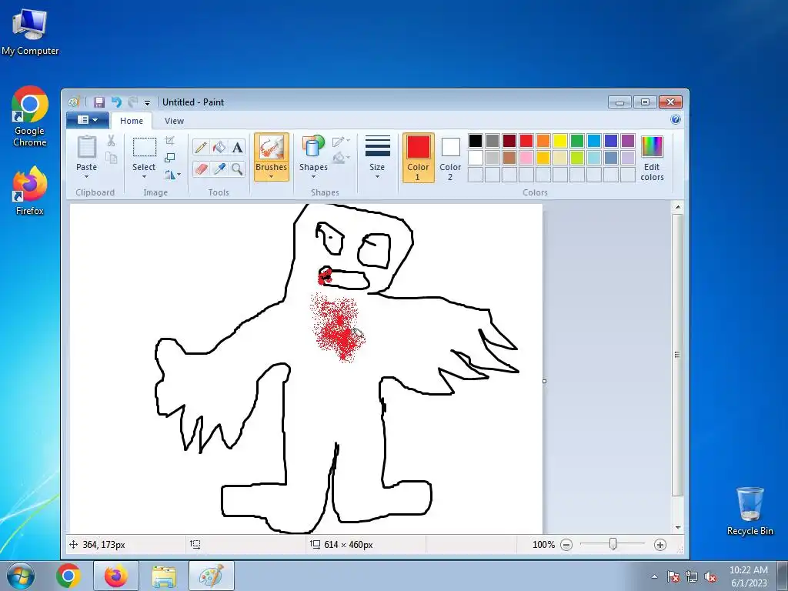Click Edit colors rainbow icon
This screenshot has width=788, height=591.
click(652, 147)
